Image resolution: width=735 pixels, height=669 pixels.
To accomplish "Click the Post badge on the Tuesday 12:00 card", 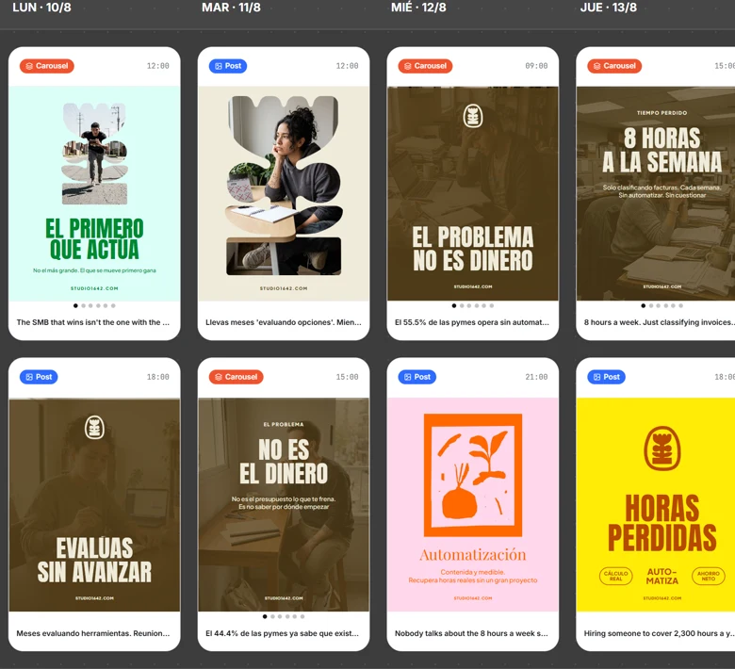I will click(228, 66).
